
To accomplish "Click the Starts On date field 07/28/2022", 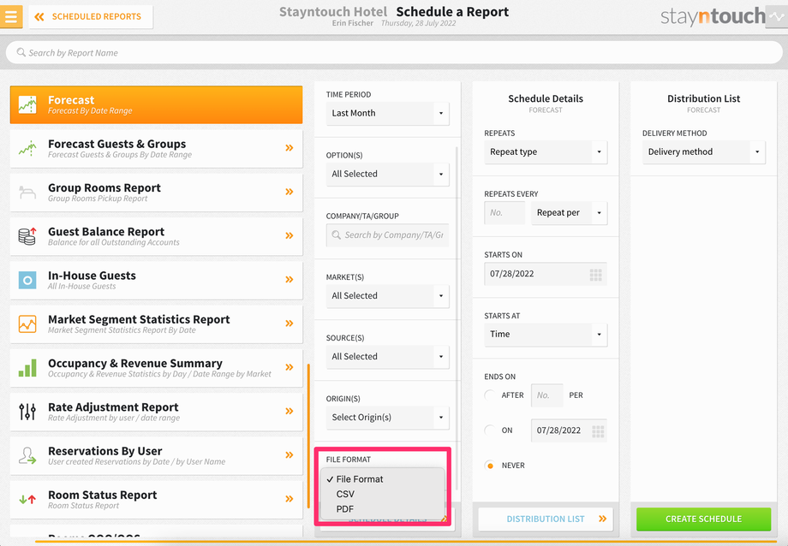I will click(546, 274).
